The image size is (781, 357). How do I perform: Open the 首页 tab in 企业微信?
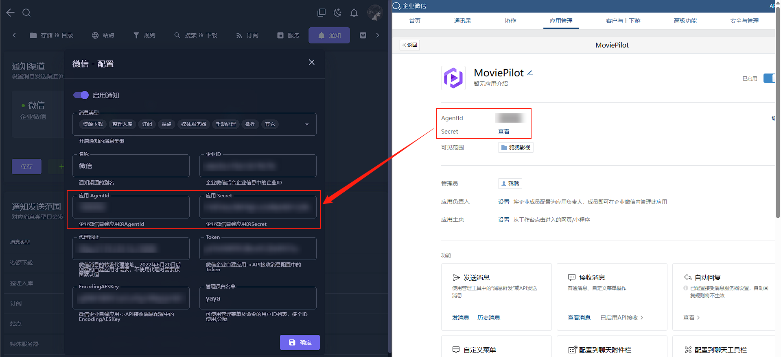[x=415, y=21]
